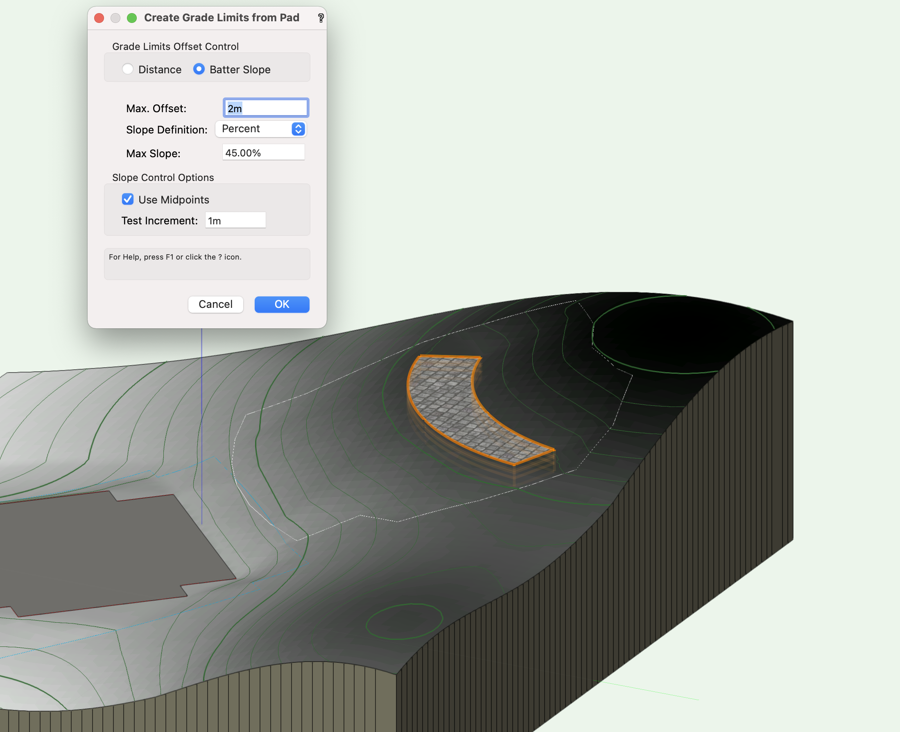The image size is (900, 732).
Task: Click the dialog title bar text
Action: tap(222, 18)
